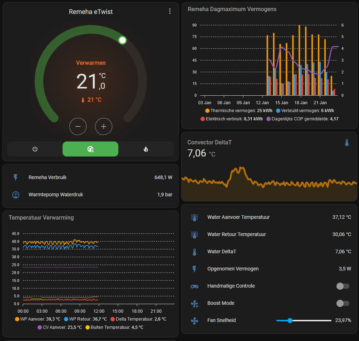Select the green auto heat mode button
This screenshot has width=359, height=341.
(91, 149)
